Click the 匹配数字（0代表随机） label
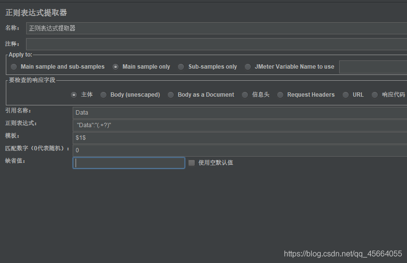This screenshot has width=407, height=263. click(x=37, y=148)
